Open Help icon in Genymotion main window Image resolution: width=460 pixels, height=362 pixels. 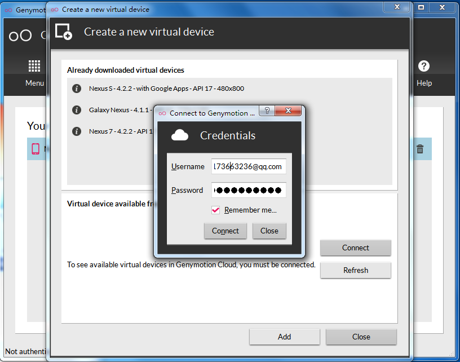pos(423,66)
